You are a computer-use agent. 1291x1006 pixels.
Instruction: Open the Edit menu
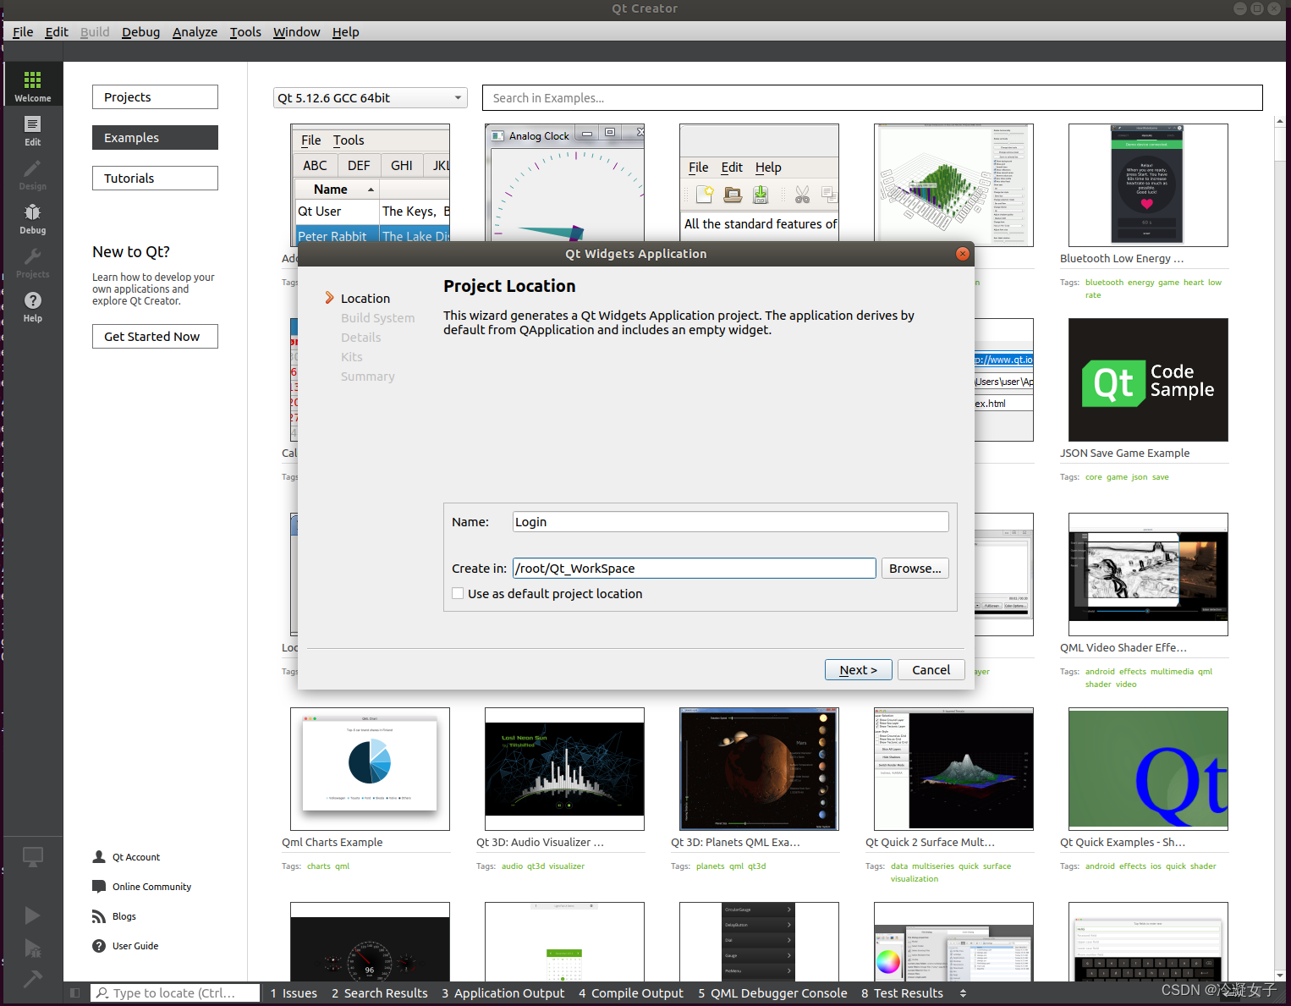57,32
